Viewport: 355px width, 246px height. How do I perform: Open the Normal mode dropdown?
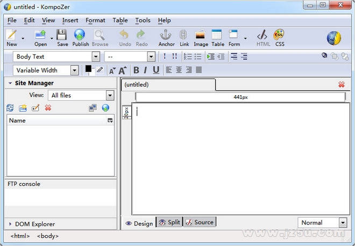click(343, 223)
